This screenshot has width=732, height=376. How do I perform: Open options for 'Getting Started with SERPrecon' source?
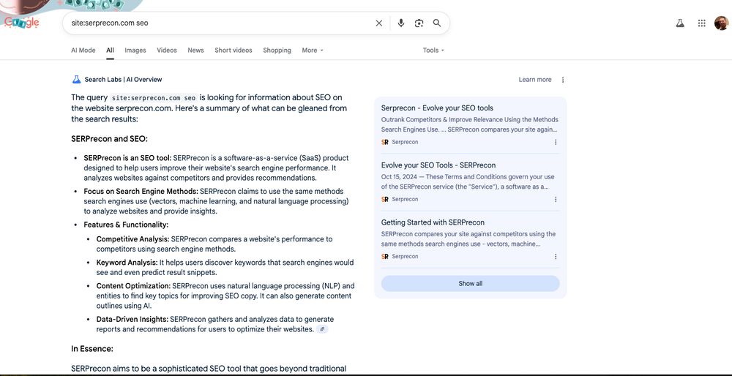coord(556,256)
